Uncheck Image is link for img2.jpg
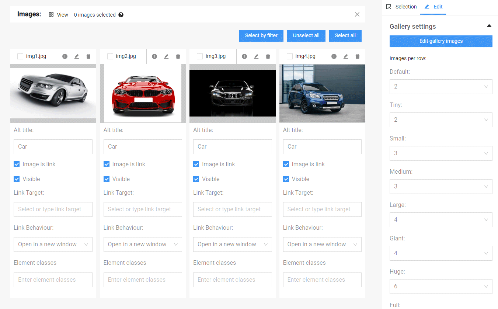Viewport: 498px width, 309px height. click(107, 164)
